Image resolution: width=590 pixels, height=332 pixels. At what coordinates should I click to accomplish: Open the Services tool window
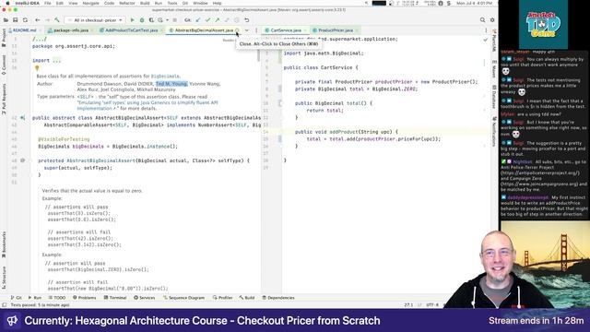tap(145, 297)
